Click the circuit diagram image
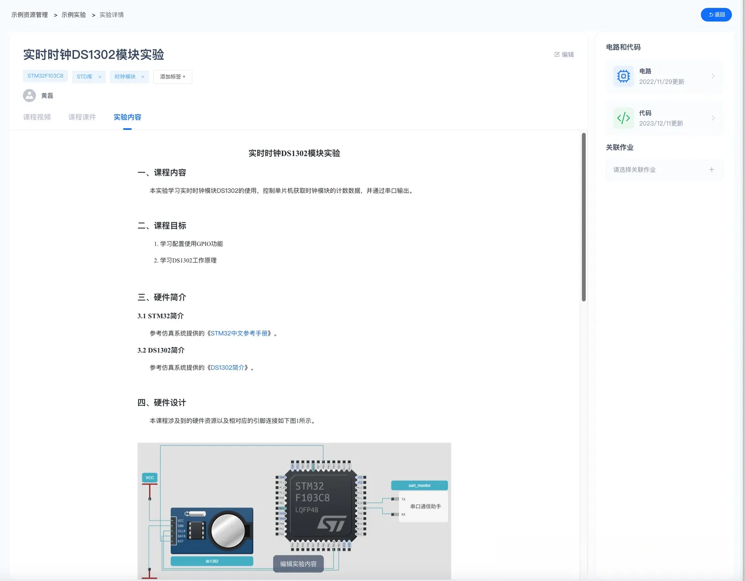 coord(294,511)
